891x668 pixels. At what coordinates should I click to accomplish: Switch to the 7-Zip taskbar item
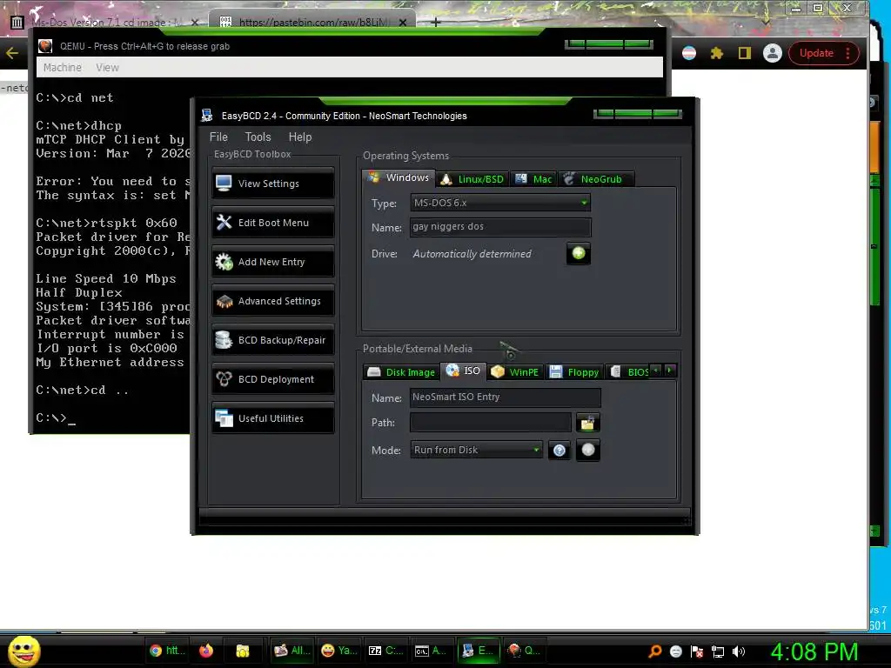385,651
